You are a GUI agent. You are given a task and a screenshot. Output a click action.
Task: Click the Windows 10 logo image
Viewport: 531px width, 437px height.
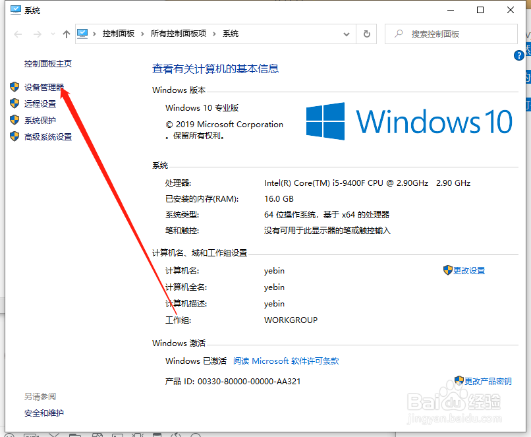408,121
